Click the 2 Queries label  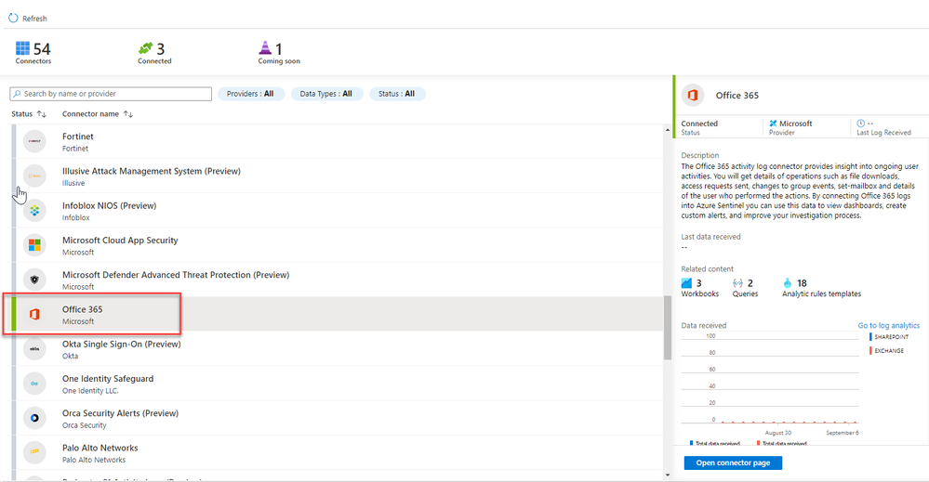point(745,293)
